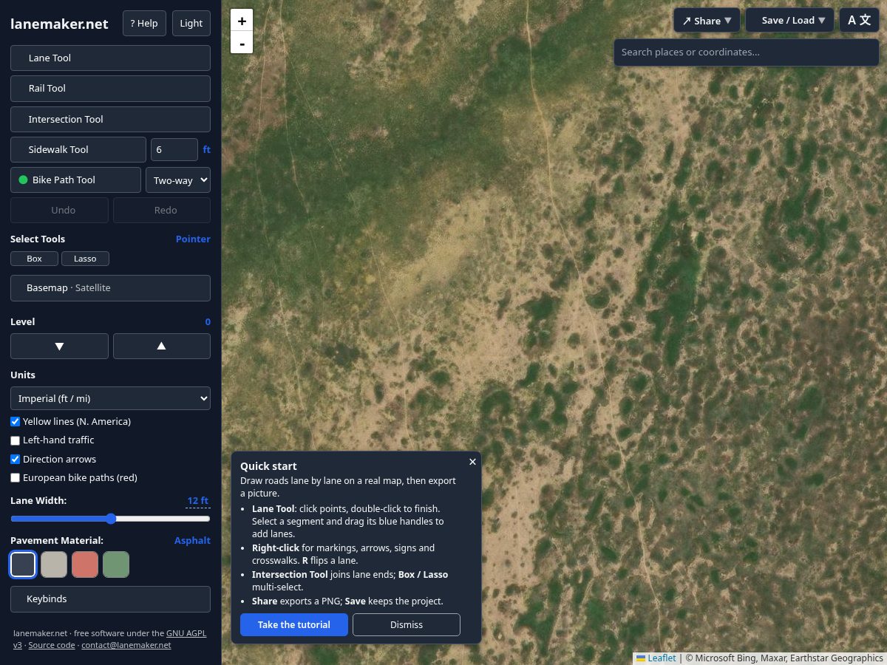Select the red pavement swatch
Screen dimensions: 887x665
tap(85, 565)
